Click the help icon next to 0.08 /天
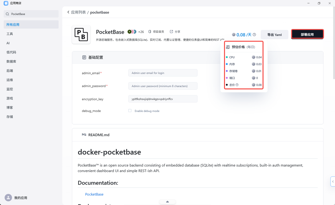This screenshot has width=335, height=205. (254, 35)
